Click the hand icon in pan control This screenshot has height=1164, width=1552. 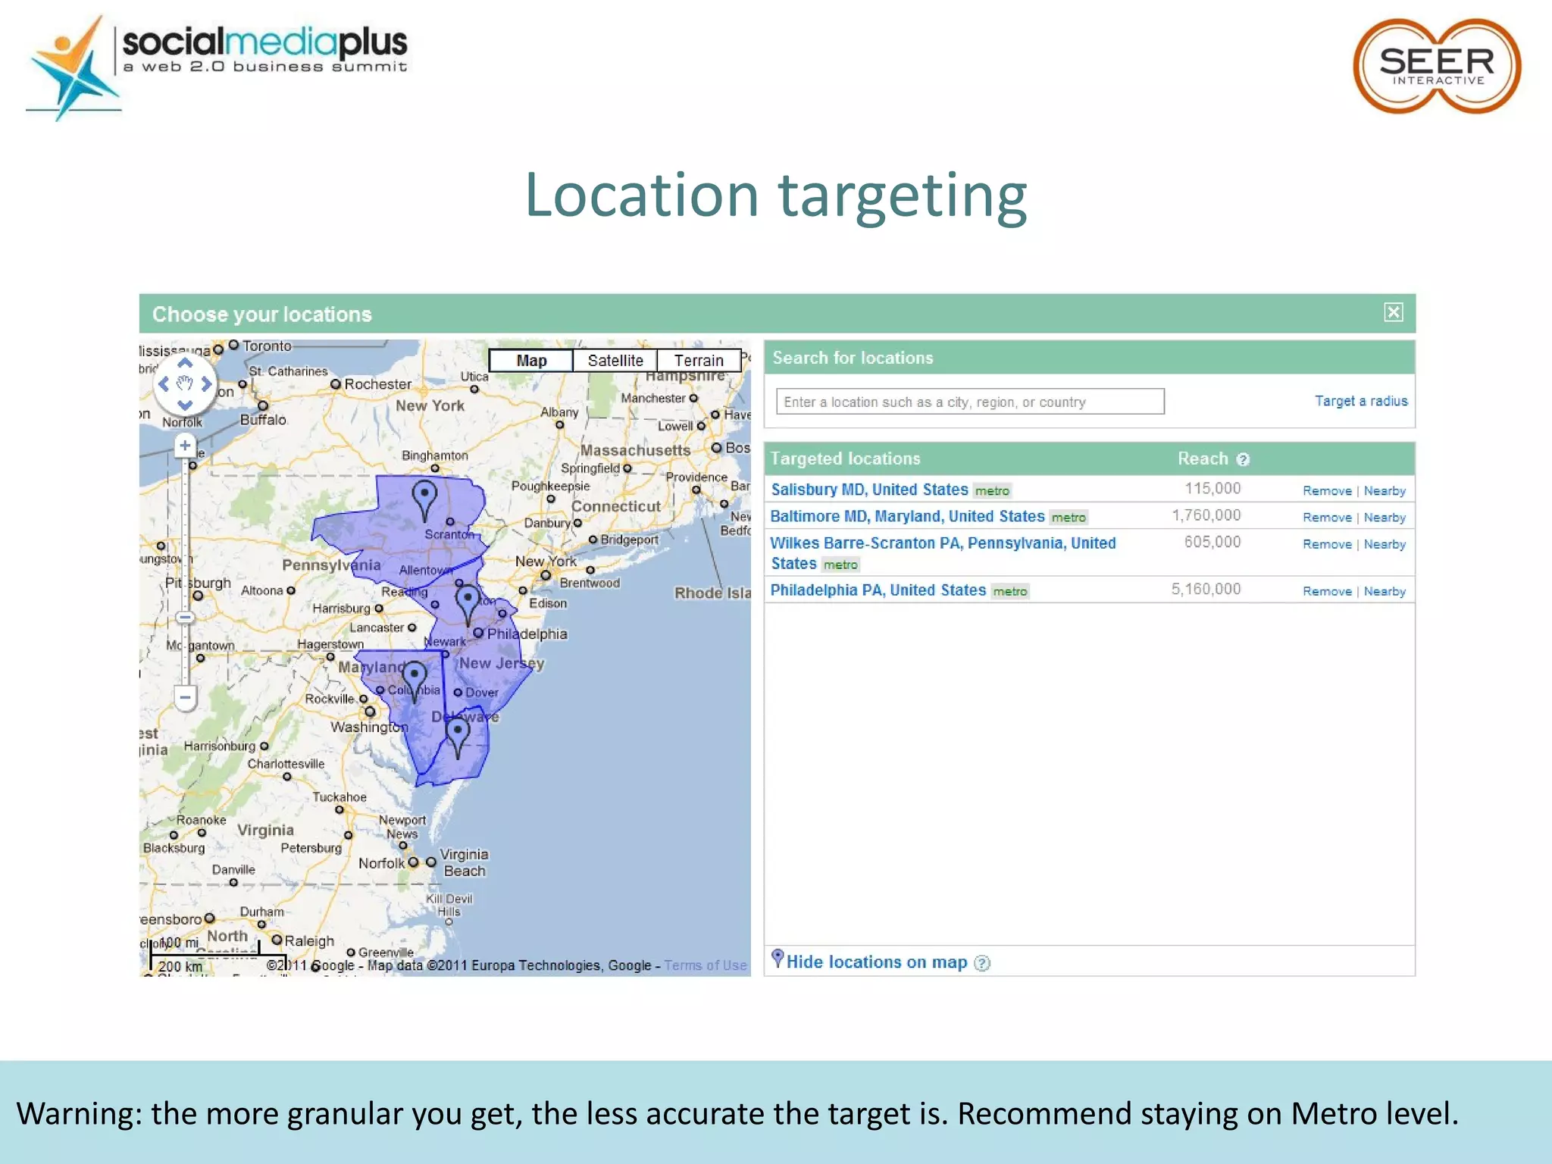point(185,384)
